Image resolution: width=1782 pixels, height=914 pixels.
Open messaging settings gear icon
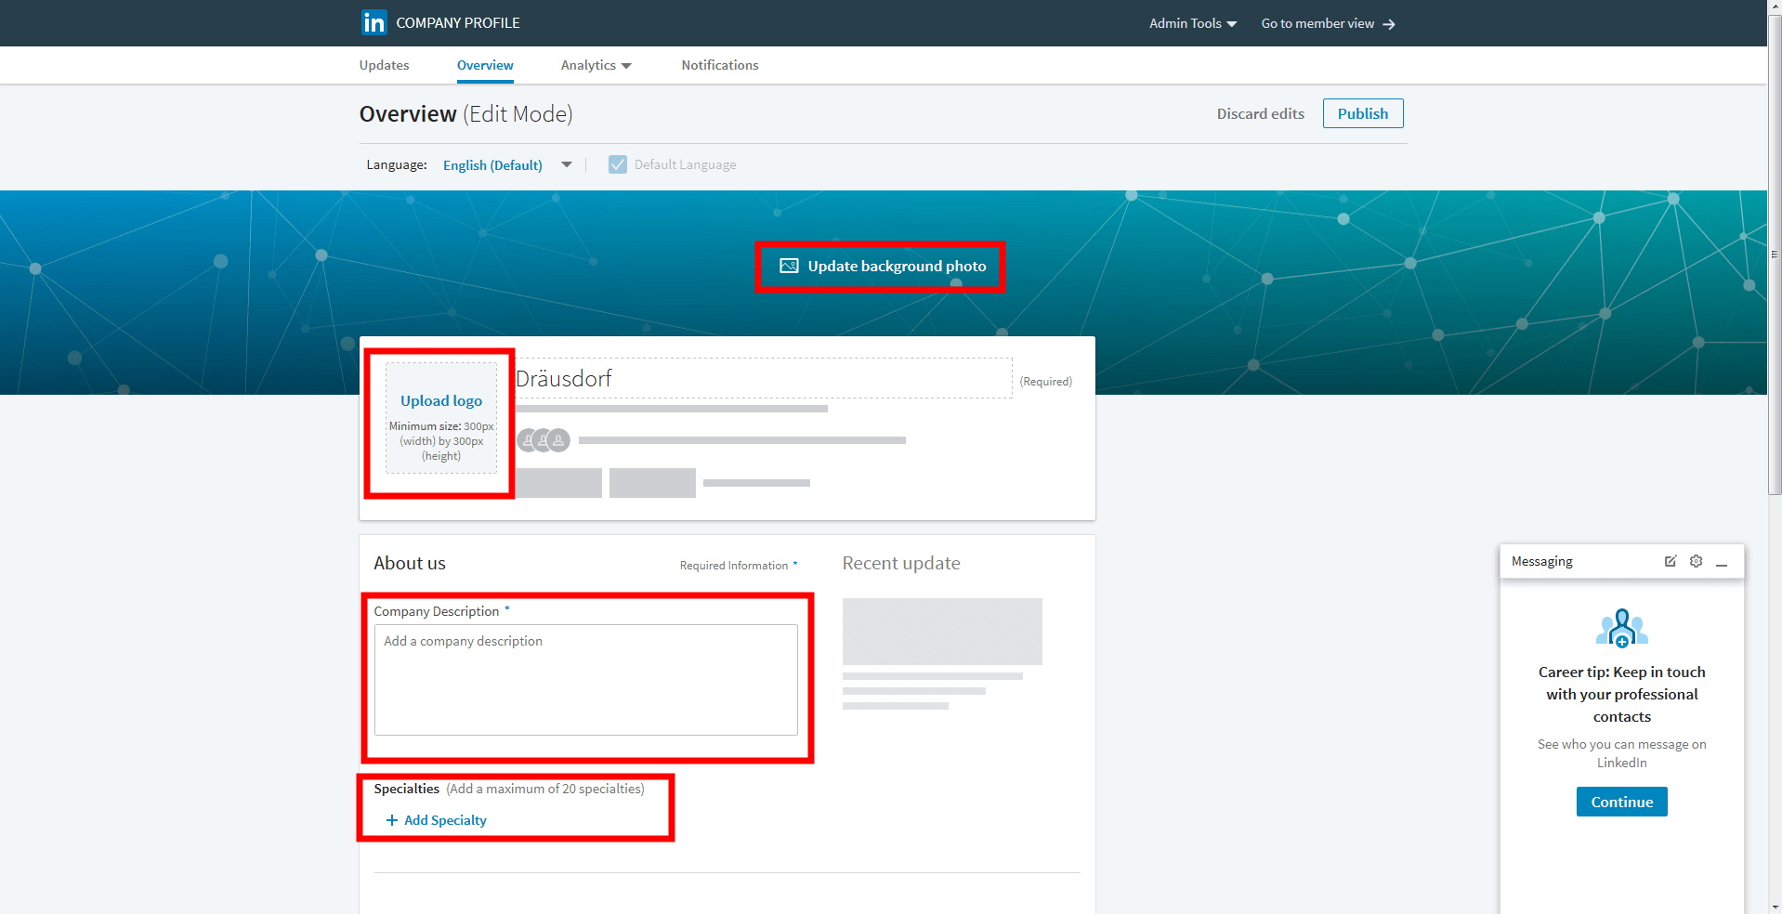(1696, 561)
